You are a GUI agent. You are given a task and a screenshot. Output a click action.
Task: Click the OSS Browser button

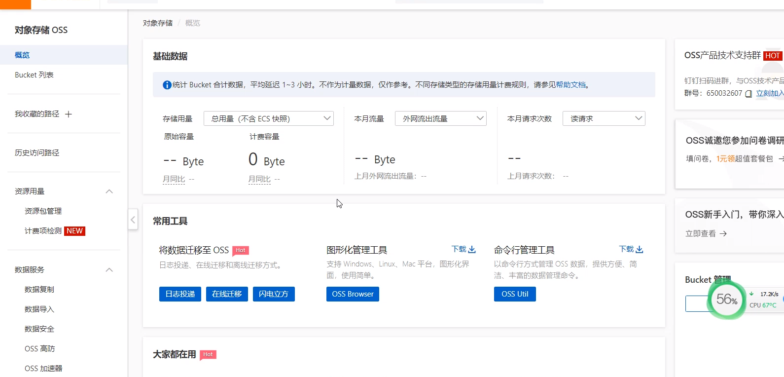pyautogui.click(x=353, y=294)
